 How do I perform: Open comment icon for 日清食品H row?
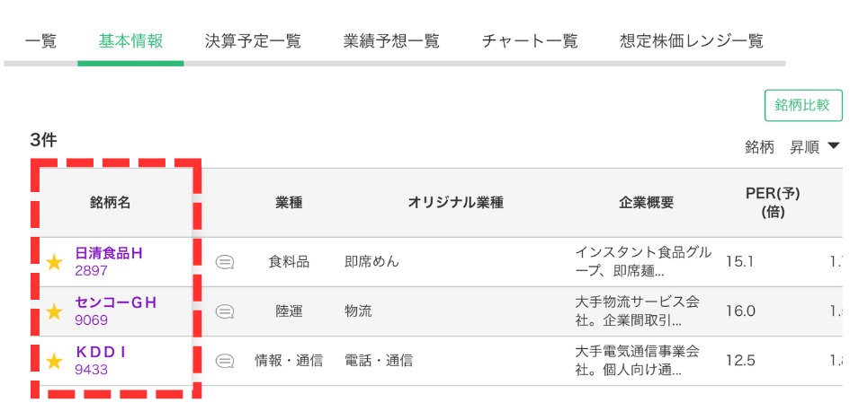225,262
